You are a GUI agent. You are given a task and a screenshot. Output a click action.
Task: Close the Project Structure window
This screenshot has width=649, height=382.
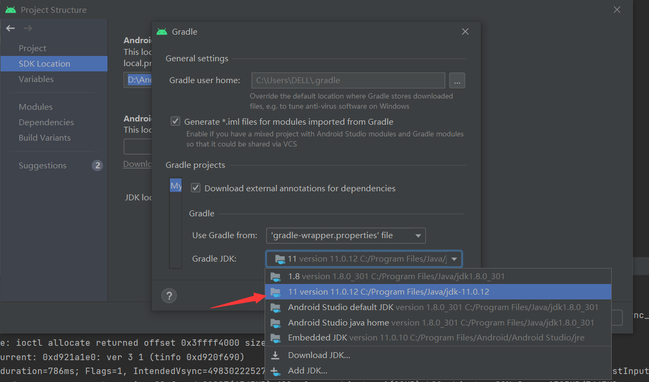pos(617,10)
